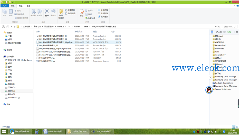Viewport: 240px width, 135px height.
Task: Switch to large icons view icon
Action: coord(237,127)
